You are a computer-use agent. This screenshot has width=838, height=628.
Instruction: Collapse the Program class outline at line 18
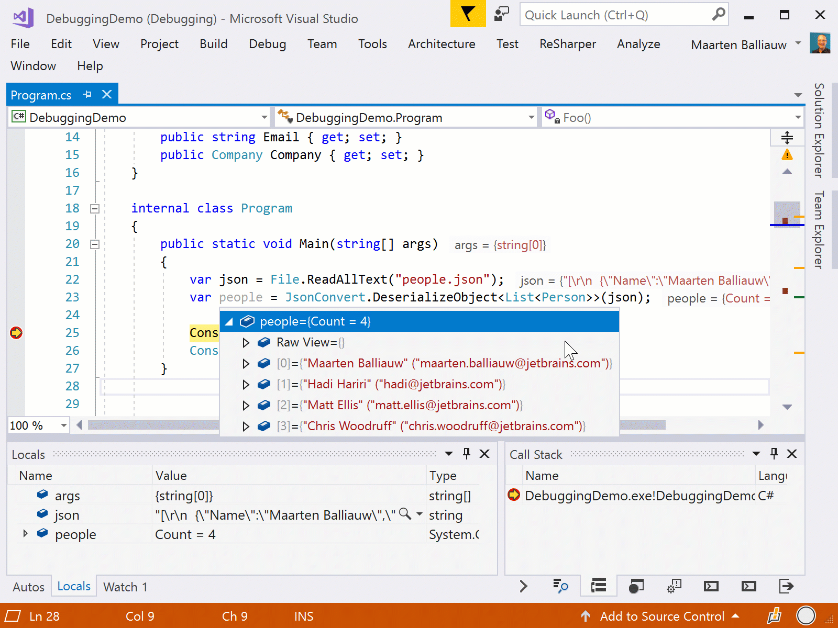click(95, 209)
